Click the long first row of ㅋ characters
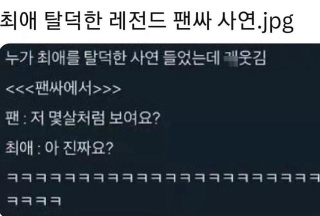320x216 pixels. (x=163, y=178)
